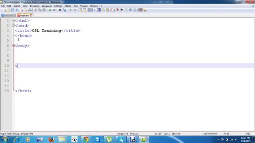255x143 pixels.
Task: Click the red Close All toolbar icon
Action: [25, 10]
